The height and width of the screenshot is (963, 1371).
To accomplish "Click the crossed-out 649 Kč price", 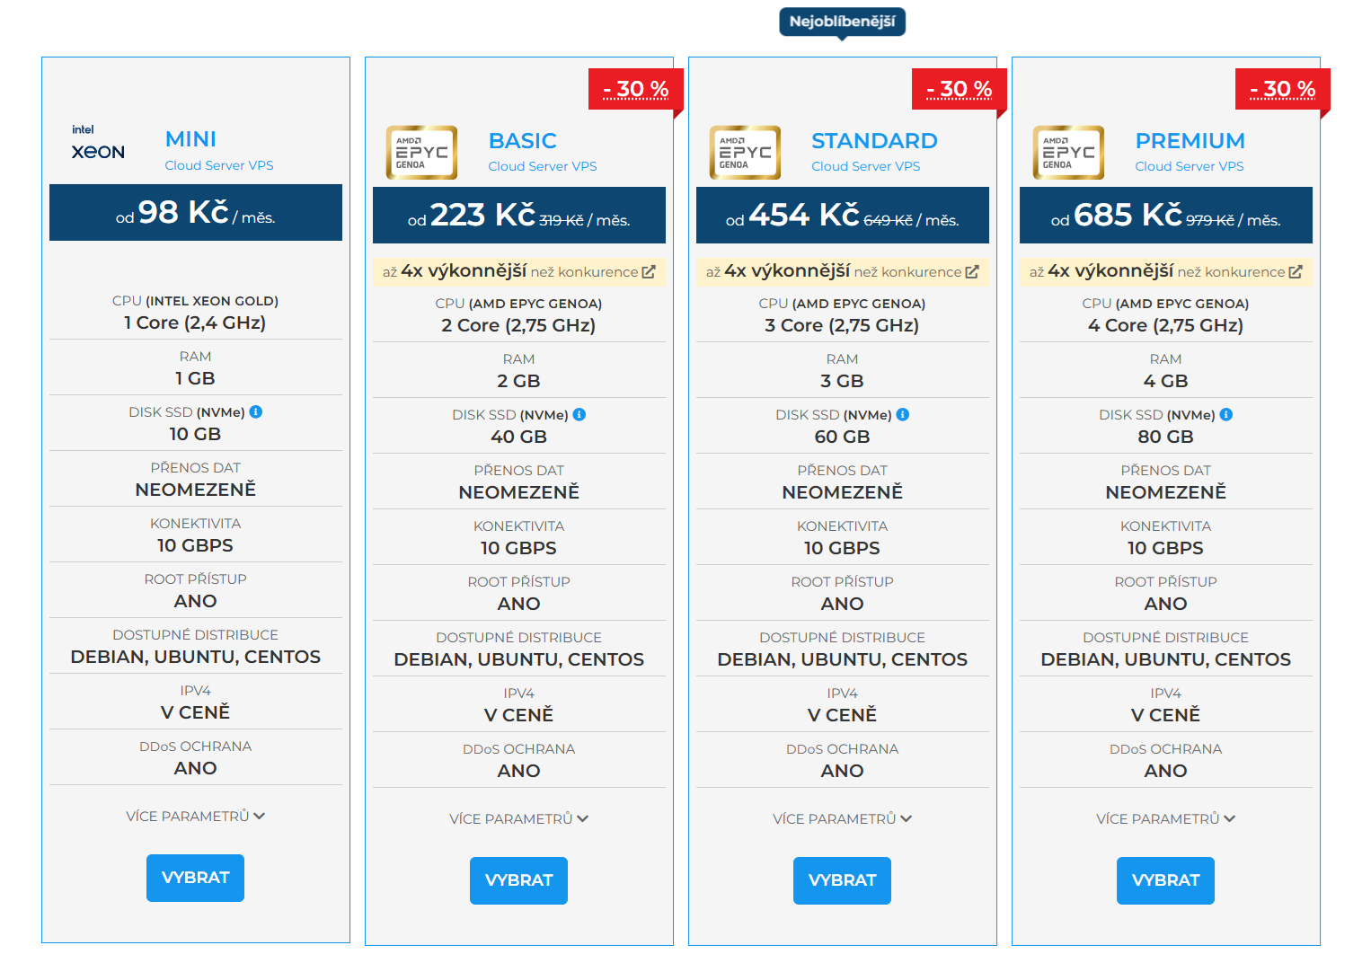I will point(888,220).
